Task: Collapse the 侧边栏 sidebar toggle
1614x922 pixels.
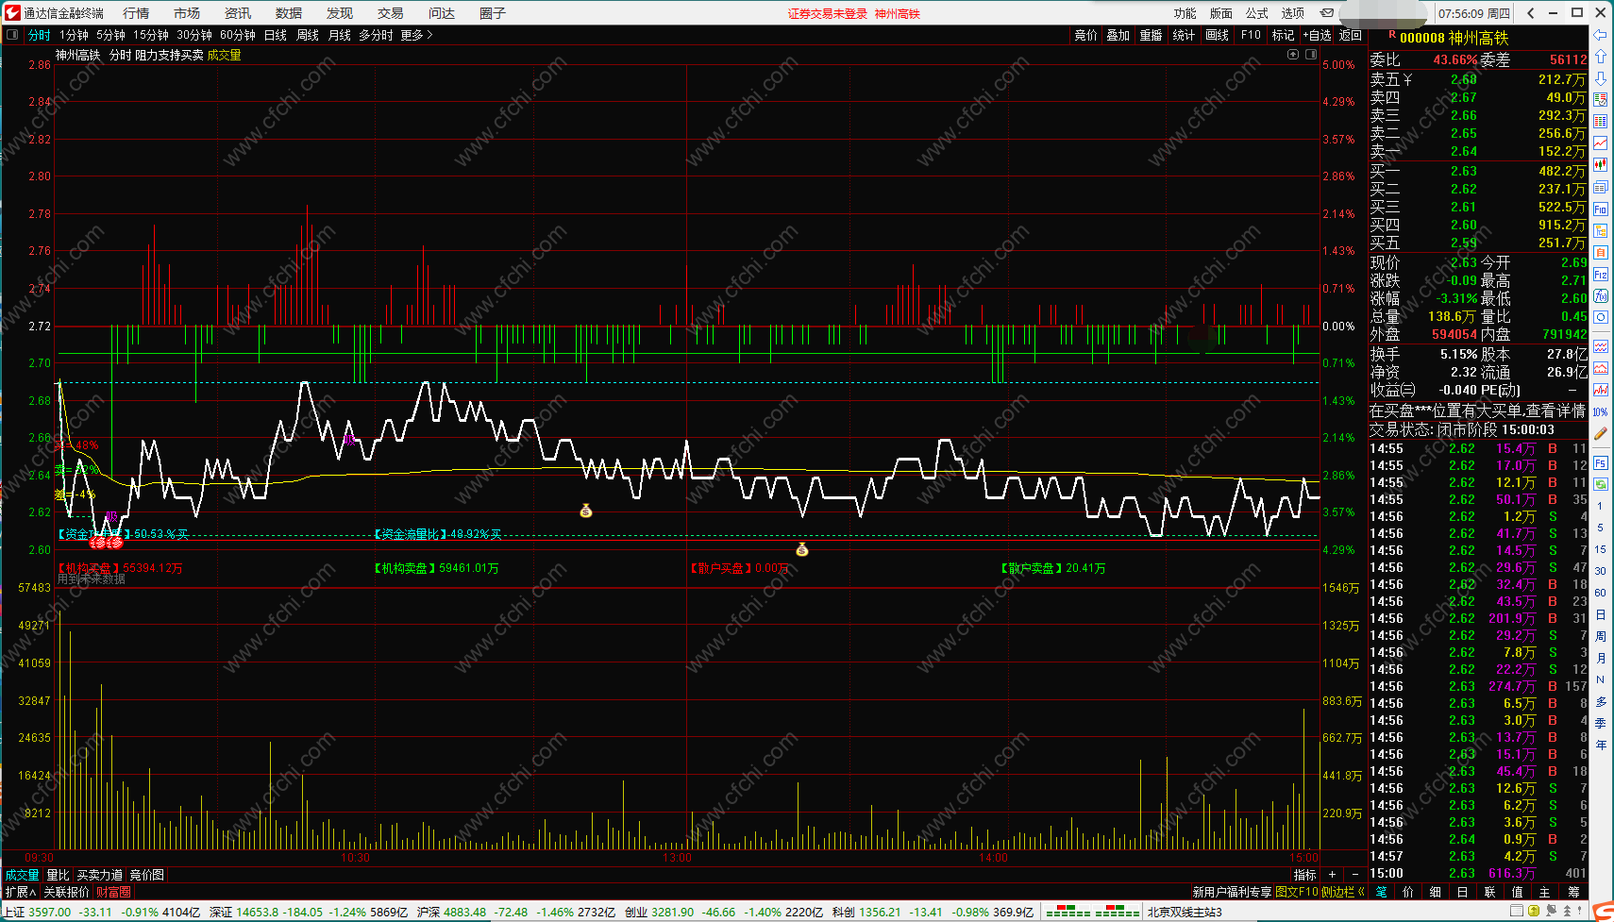Action: (x=1343, y=892)
